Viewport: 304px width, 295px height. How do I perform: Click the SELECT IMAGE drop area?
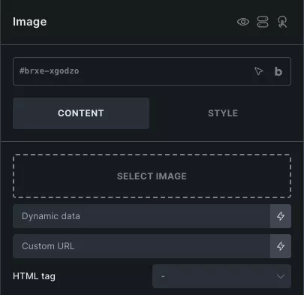tap(152, 176)
